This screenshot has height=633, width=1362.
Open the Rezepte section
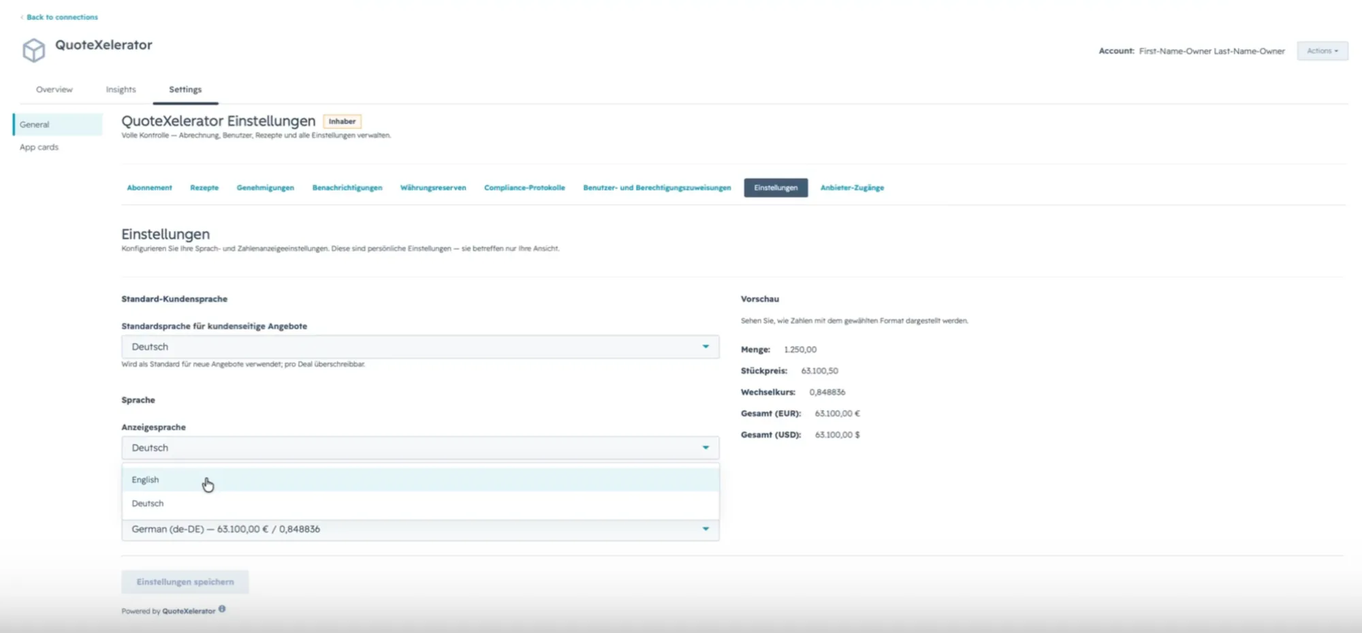(x=204, y=188)
